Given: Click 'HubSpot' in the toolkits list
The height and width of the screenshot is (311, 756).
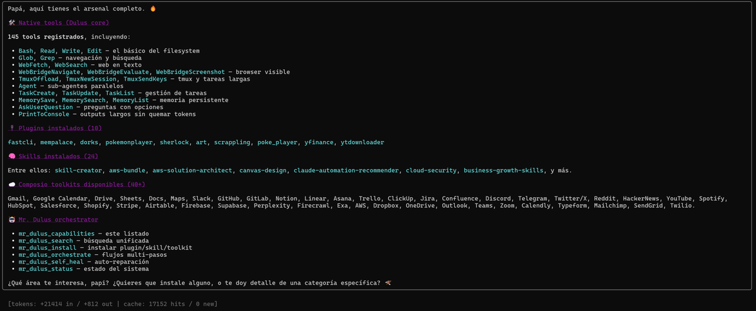Looking at the screenshot, I should click(x=21, y=206).
